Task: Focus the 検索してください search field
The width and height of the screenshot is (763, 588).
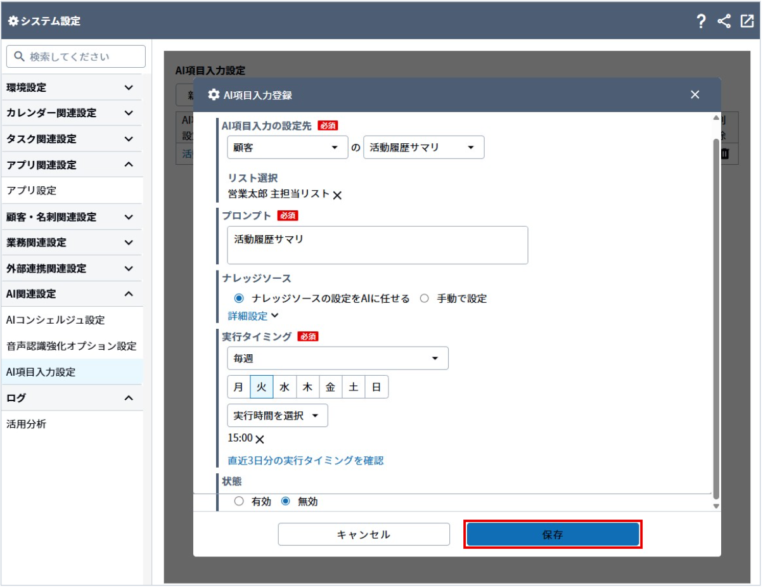Action: (76, 56)
